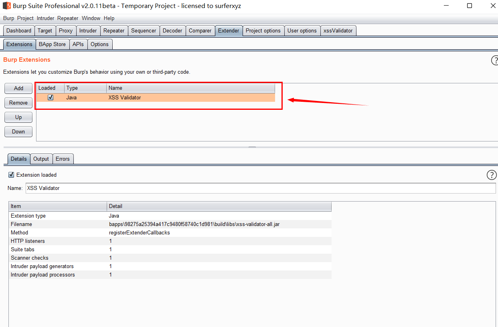
Task: Click the registerExtenderCallbacks value
Action: (139, 233)
